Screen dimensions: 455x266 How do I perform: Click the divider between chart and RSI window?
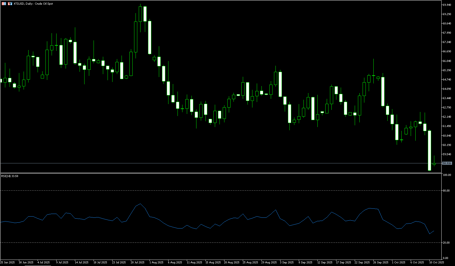(x=222, y=173)
